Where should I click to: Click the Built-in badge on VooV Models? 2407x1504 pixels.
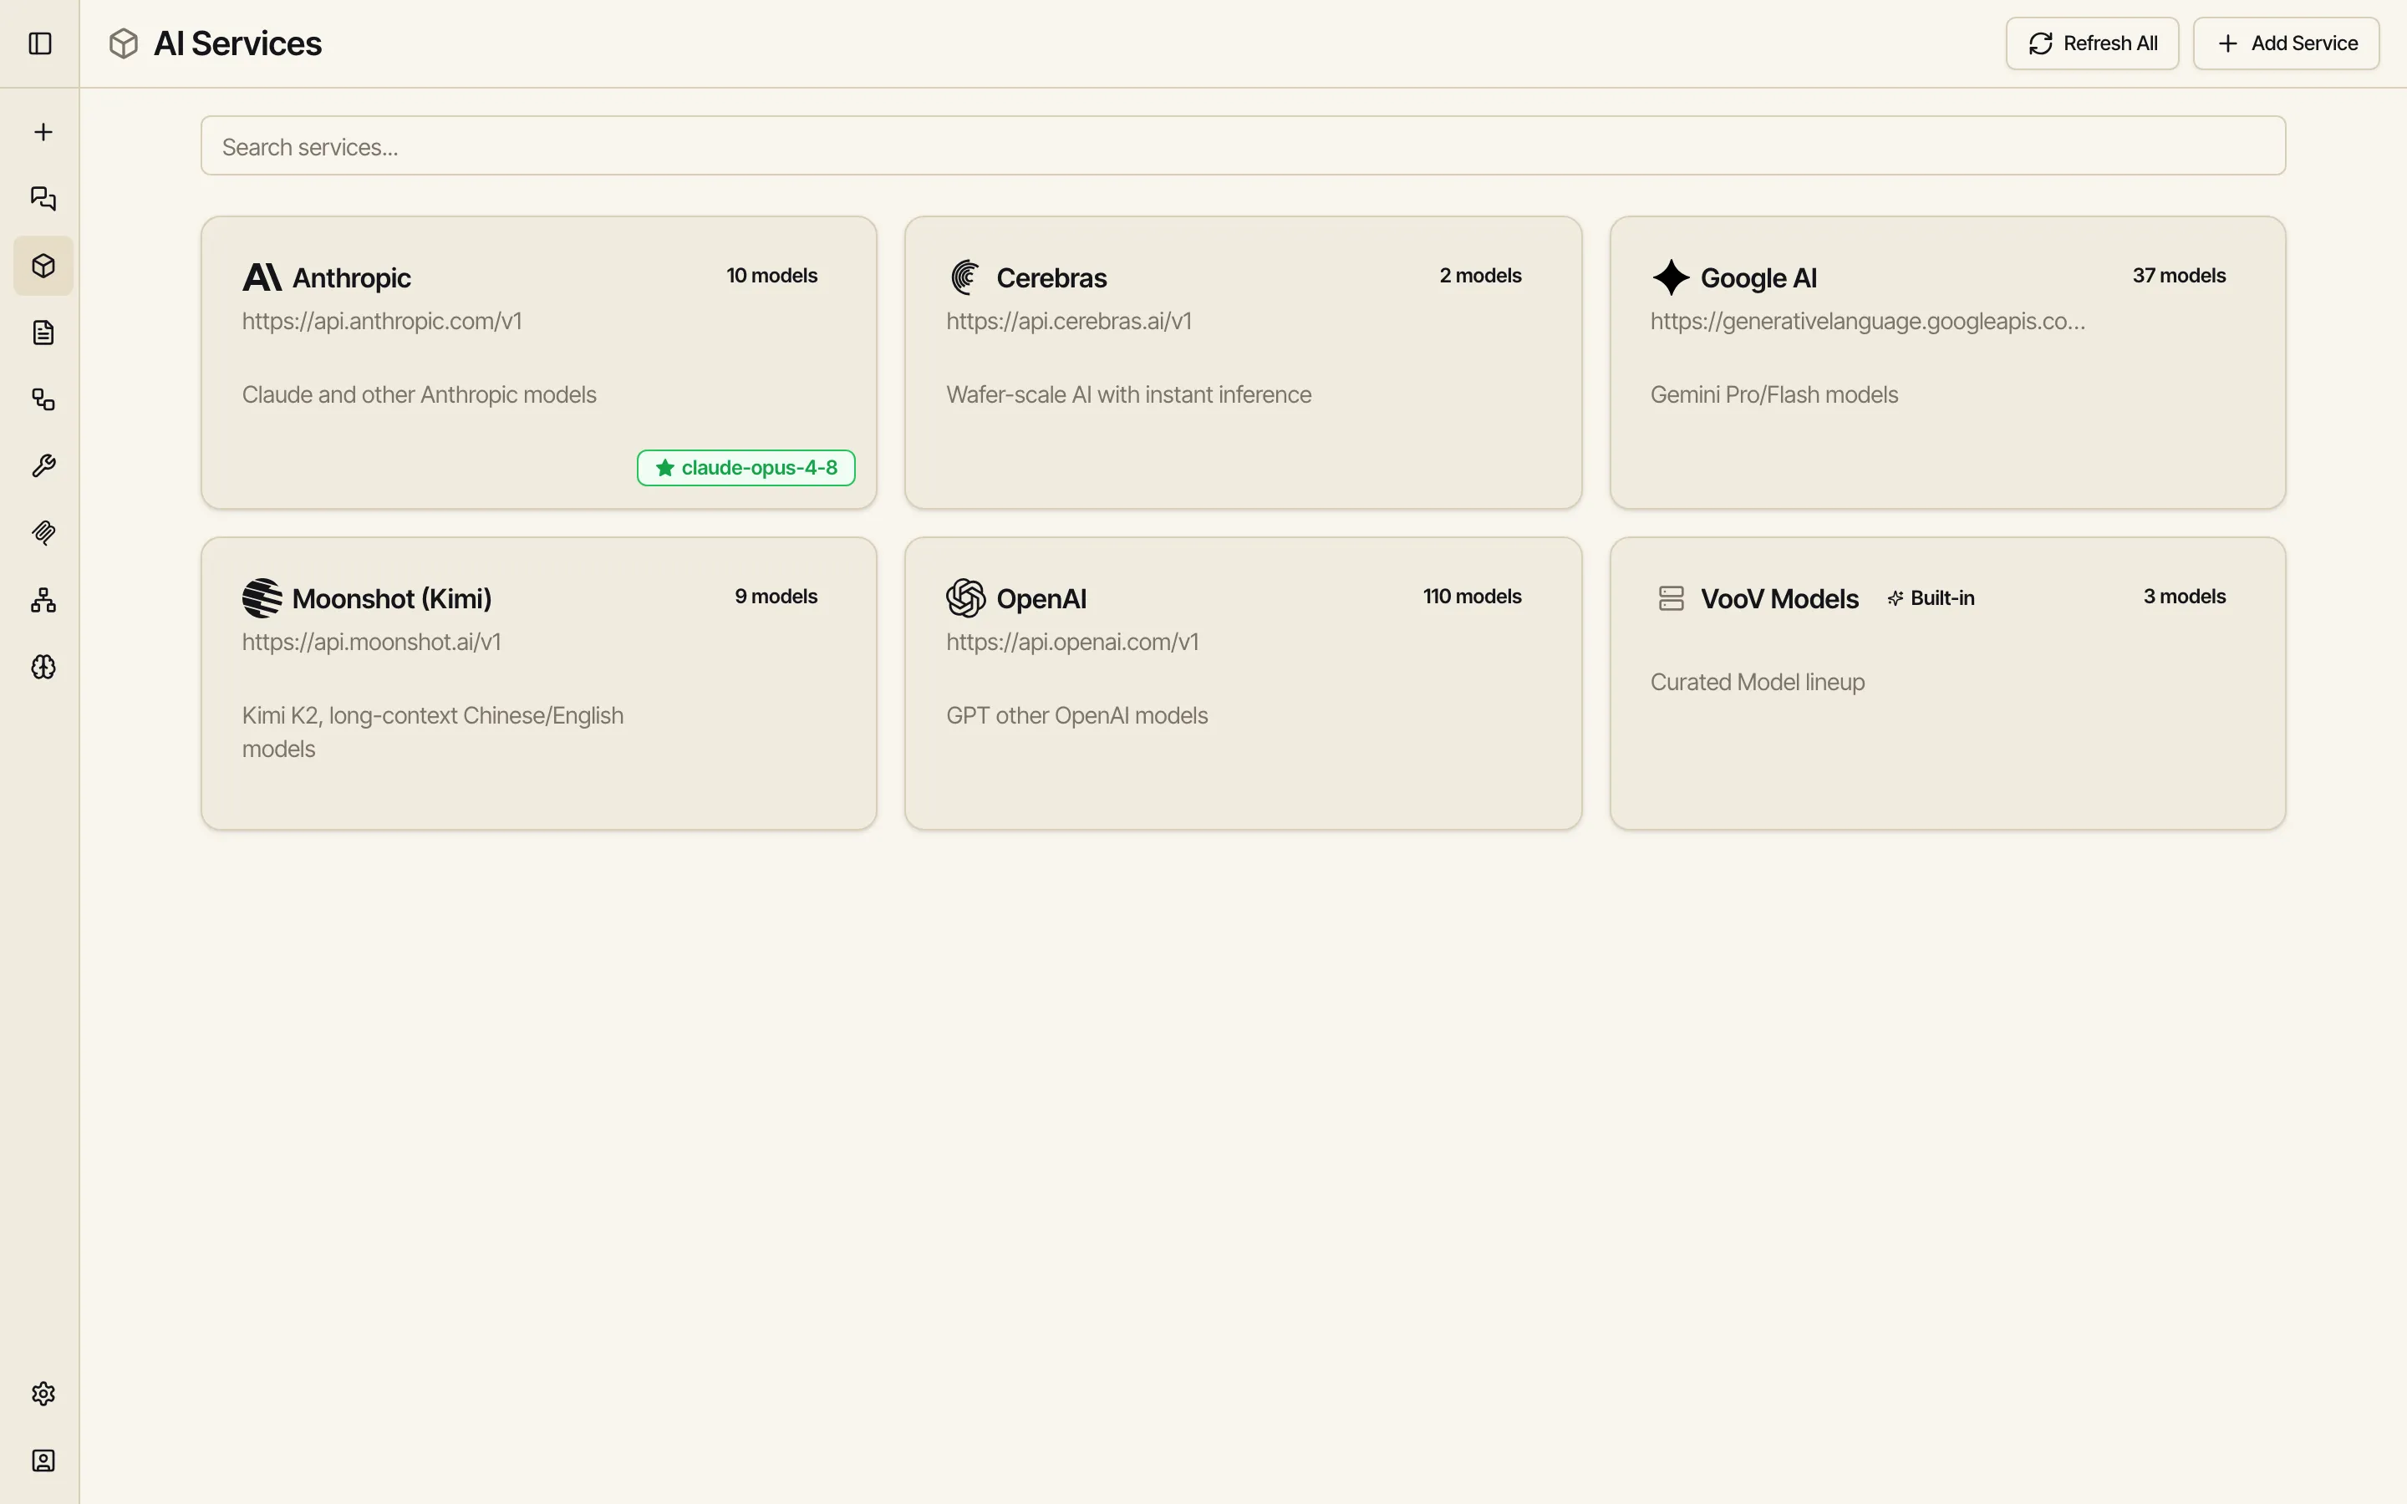click(x=1931, y=597)
